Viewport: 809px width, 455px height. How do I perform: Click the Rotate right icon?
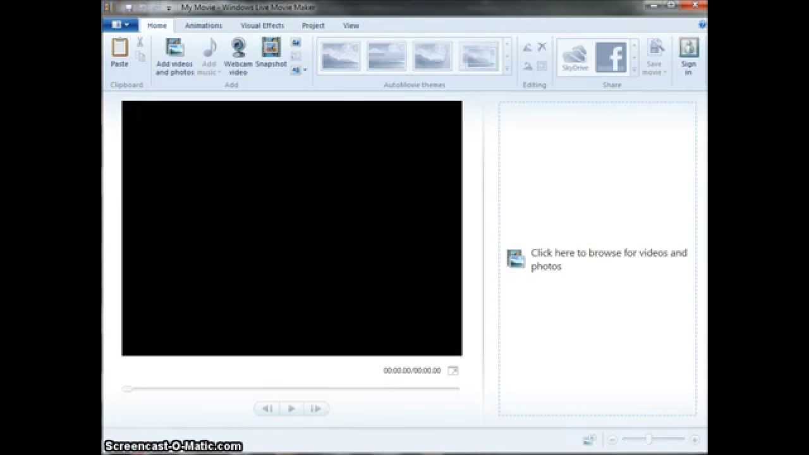(x=528, y=66)
